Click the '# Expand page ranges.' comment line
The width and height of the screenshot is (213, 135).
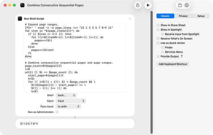[x=42, y=25]
